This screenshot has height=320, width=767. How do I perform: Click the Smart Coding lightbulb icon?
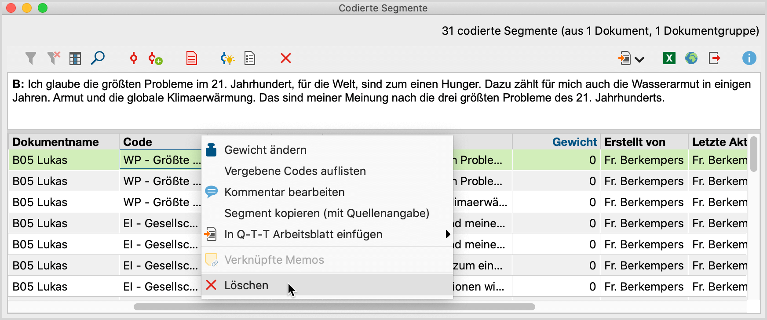coord(227,58)
